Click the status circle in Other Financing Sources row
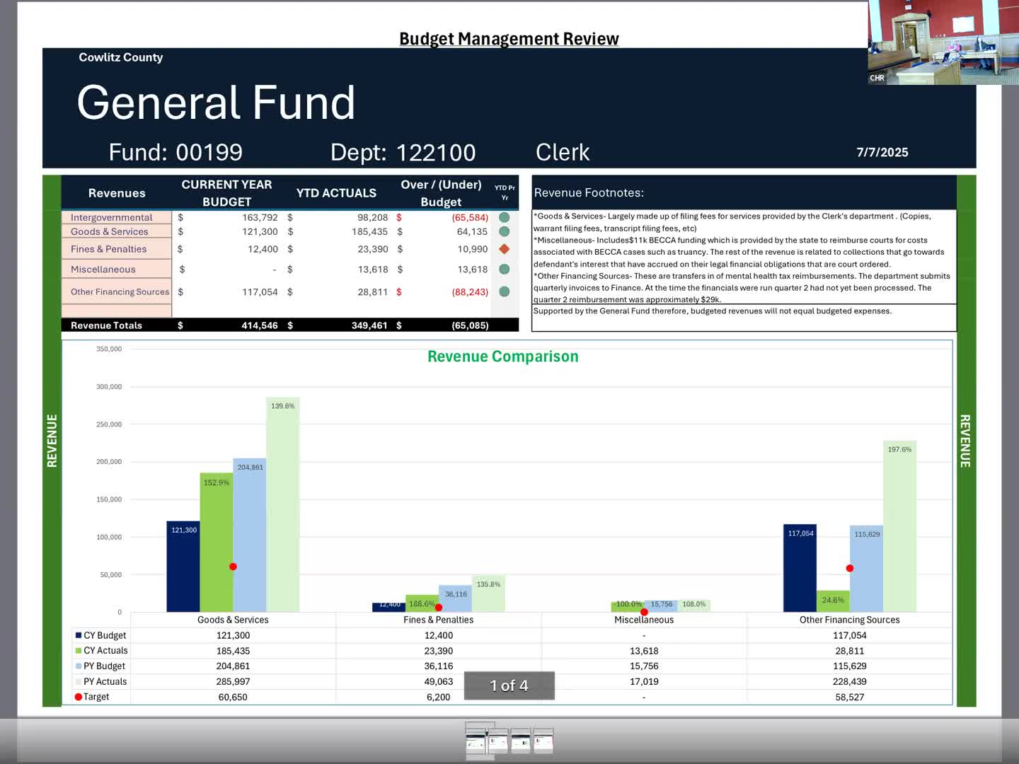 tap(505, 291)
